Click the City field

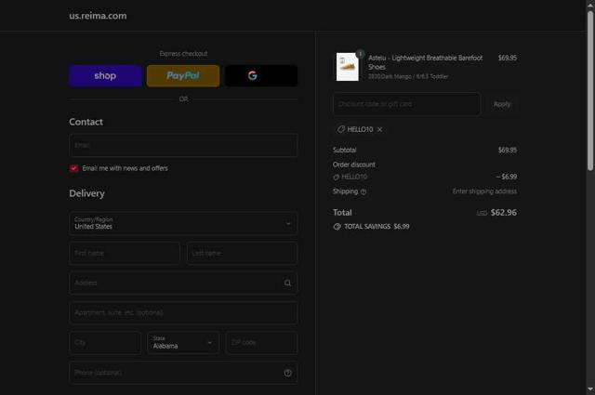tap(105, 343)
